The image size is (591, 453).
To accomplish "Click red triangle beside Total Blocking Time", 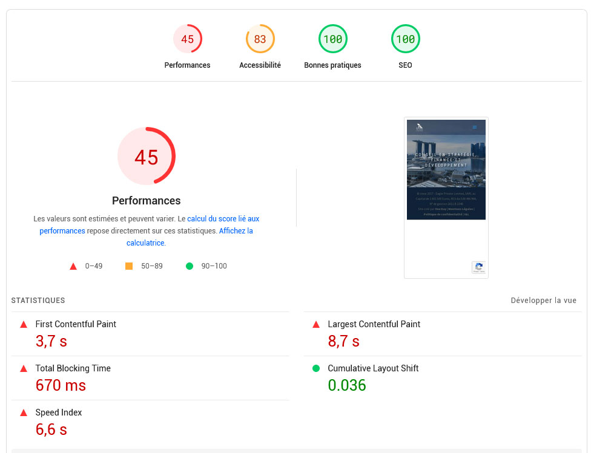I will tap(24, 369).
